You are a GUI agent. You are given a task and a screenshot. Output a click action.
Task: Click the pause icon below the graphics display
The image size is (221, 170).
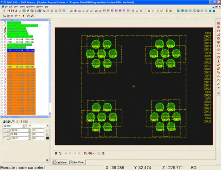tap(56, 153)
